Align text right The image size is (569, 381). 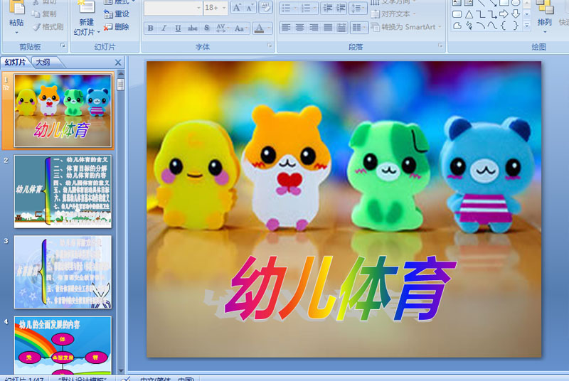point(314,28)
